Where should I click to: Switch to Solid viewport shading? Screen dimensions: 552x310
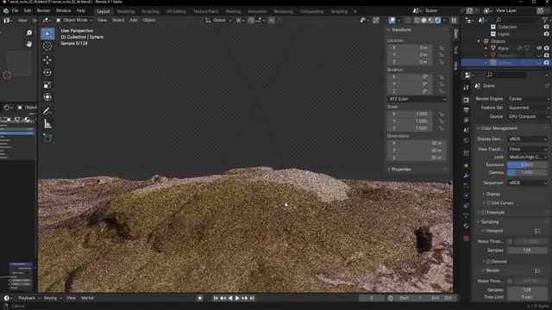click(x=423, y=21)
